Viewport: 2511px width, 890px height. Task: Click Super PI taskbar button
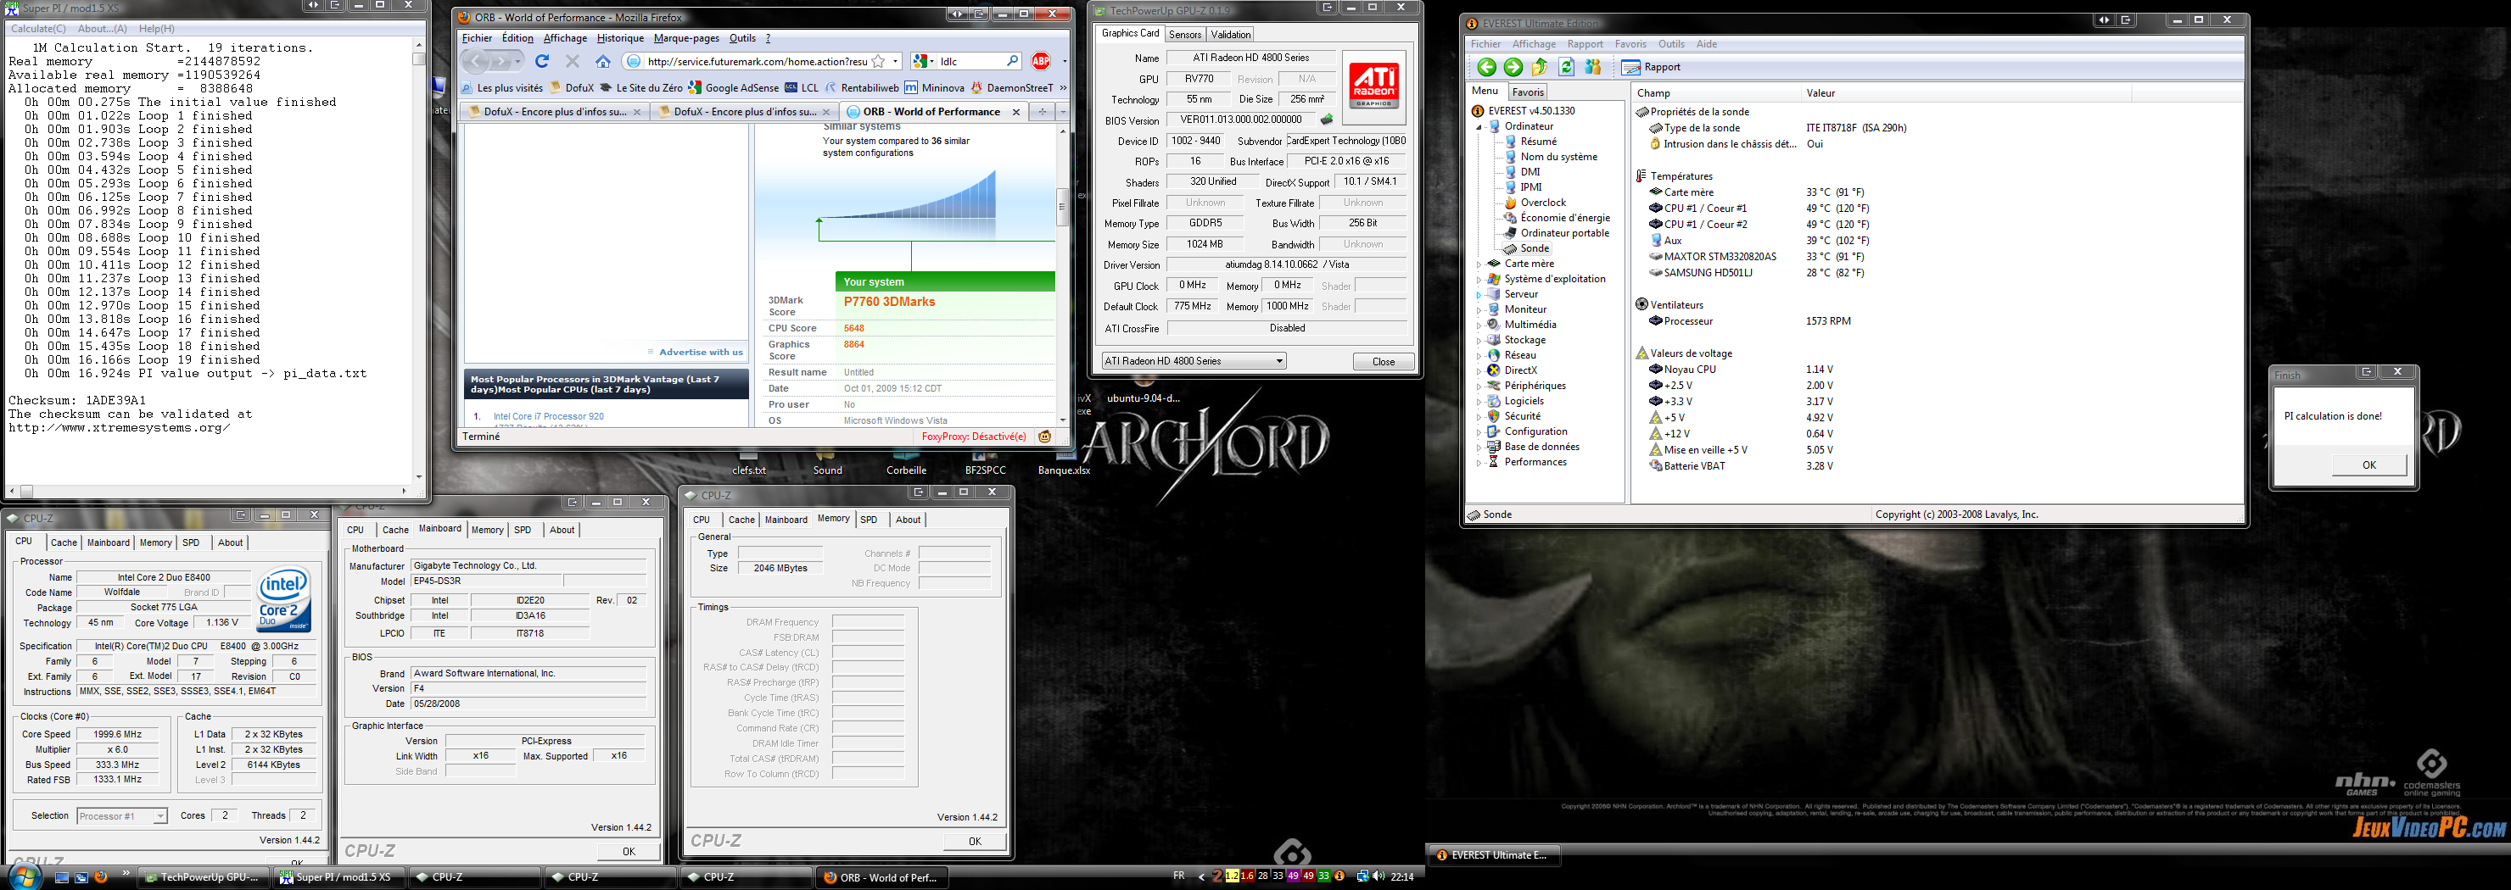click(339, 877)
